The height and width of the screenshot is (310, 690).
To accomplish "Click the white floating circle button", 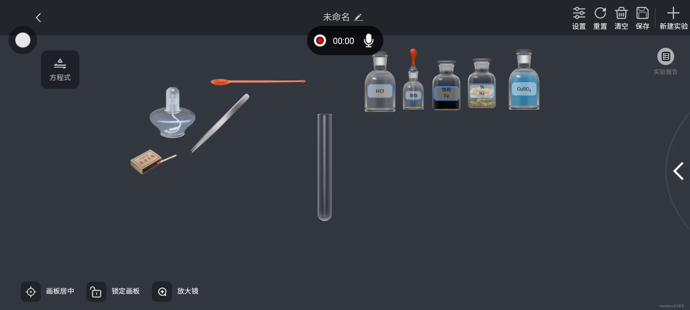I will click(x=23, y=40).
